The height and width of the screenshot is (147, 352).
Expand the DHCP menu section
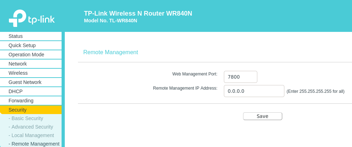point(16,91)
